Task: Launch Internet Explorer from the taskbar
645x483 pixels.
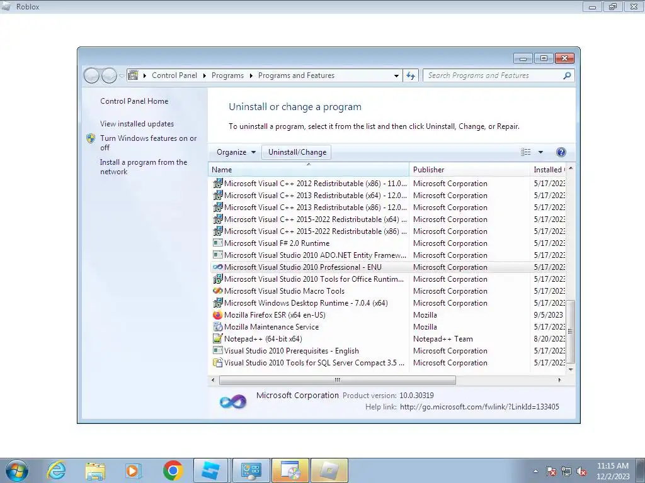Action: (x=56, y=470)
